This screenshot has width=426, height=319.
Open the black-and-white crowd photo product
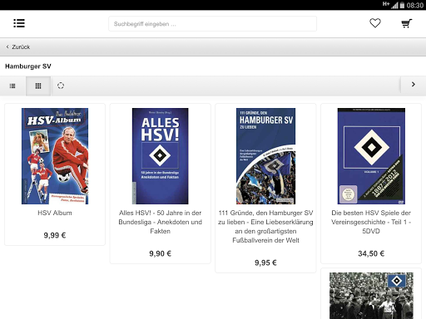coord(371,296)
